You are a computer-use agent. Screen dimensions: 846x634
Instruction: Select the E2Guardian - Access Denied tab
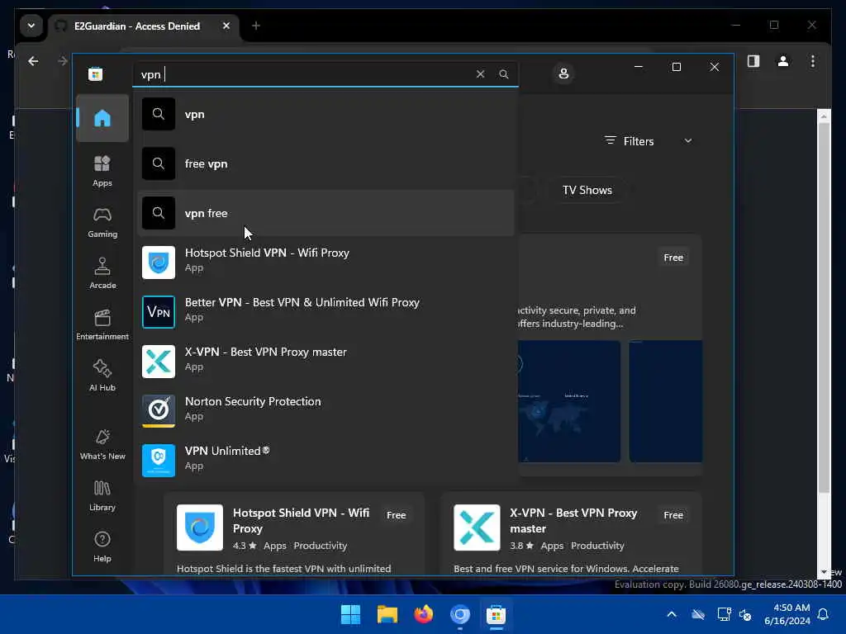click(143, 26)
